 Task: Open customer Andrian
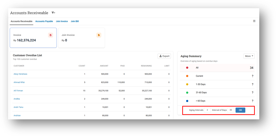17,116
